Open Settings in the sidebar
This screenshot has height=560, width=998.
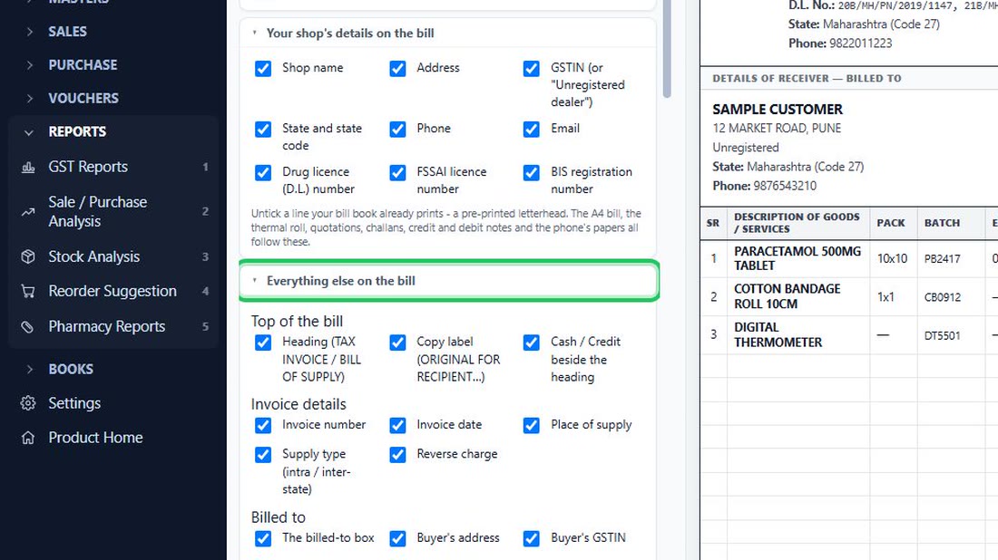click(74, 403)
